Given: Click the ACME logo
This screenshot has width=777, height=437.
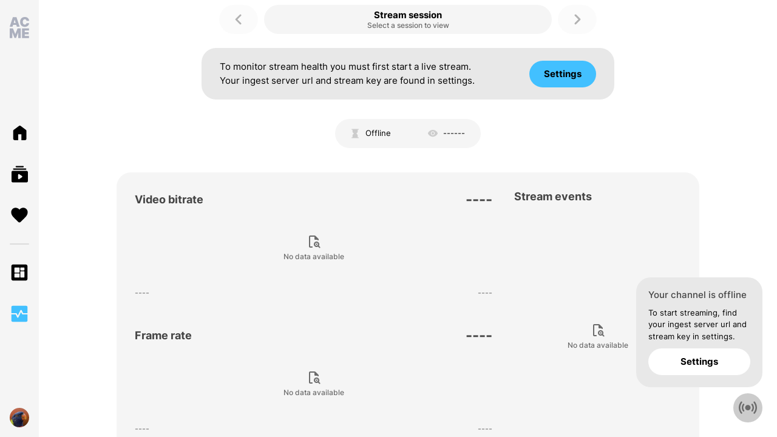Looking at the screenshot, I should coord(19,28).
